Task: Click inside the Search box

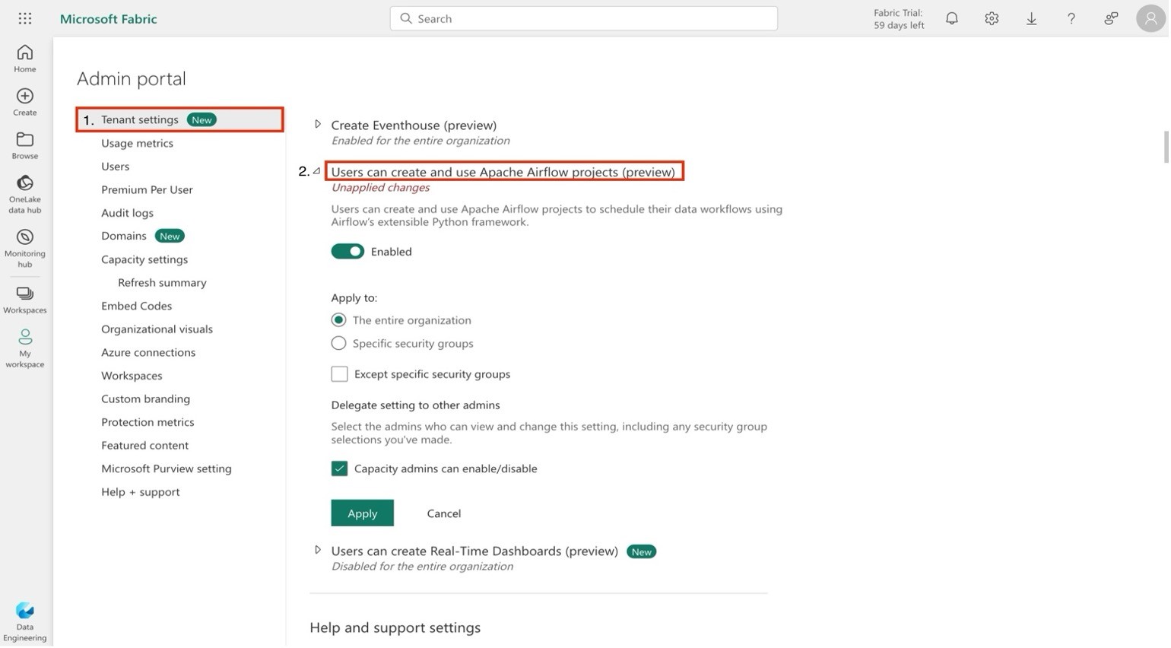Action: coord(585,18)
